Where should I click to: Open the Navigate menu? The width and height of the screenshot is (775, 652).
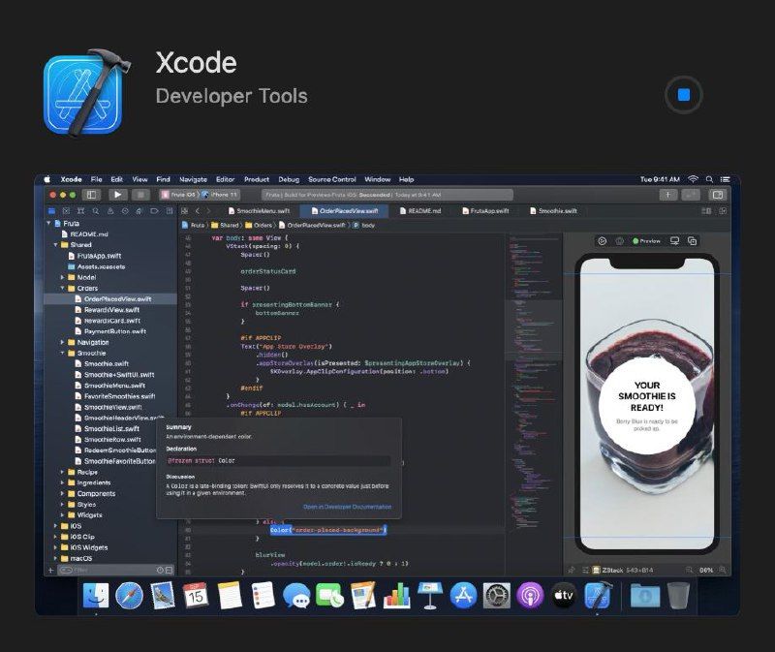click(x=193, y=179)
